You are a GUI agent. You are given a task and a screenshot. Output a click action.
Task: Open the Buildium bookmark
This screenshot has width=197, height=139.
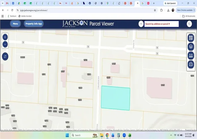click(x=12, y=16)
